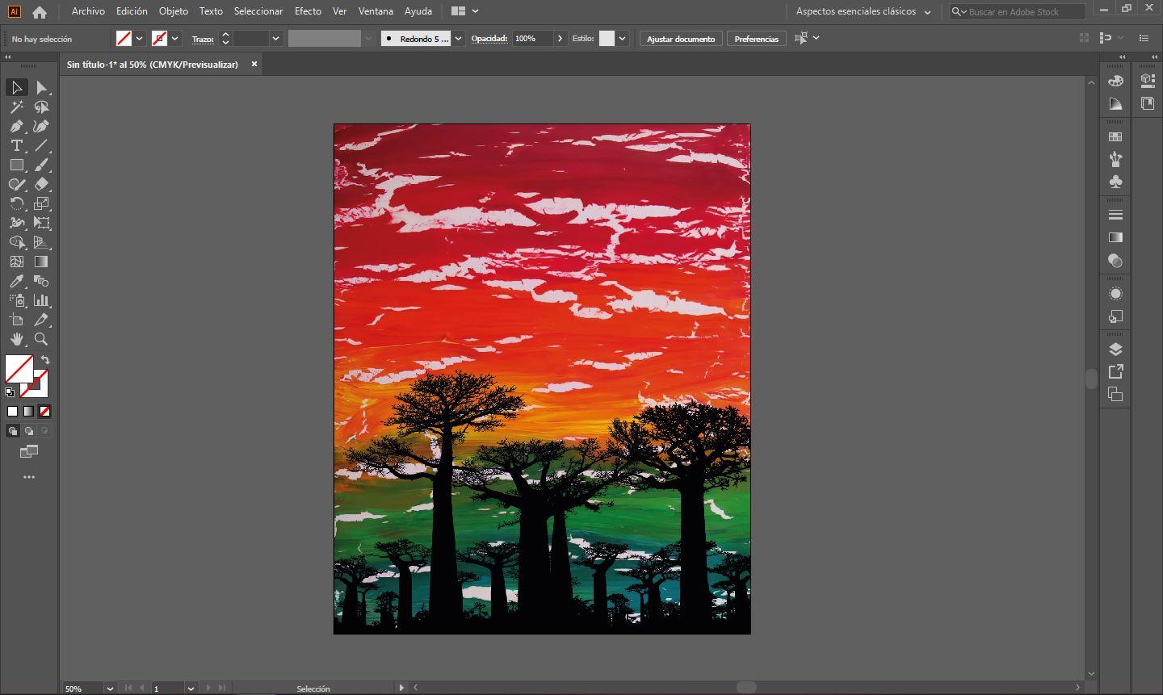Viewport: 1163px width, 695px height.
Task: Open the Brushes panel icon
Action: [x=1115, y=159]
